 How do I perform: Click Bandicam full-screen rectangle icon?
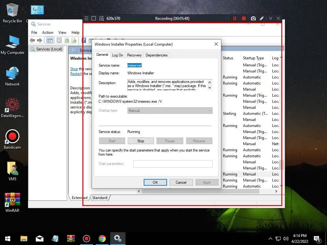(x=94, y=18)
